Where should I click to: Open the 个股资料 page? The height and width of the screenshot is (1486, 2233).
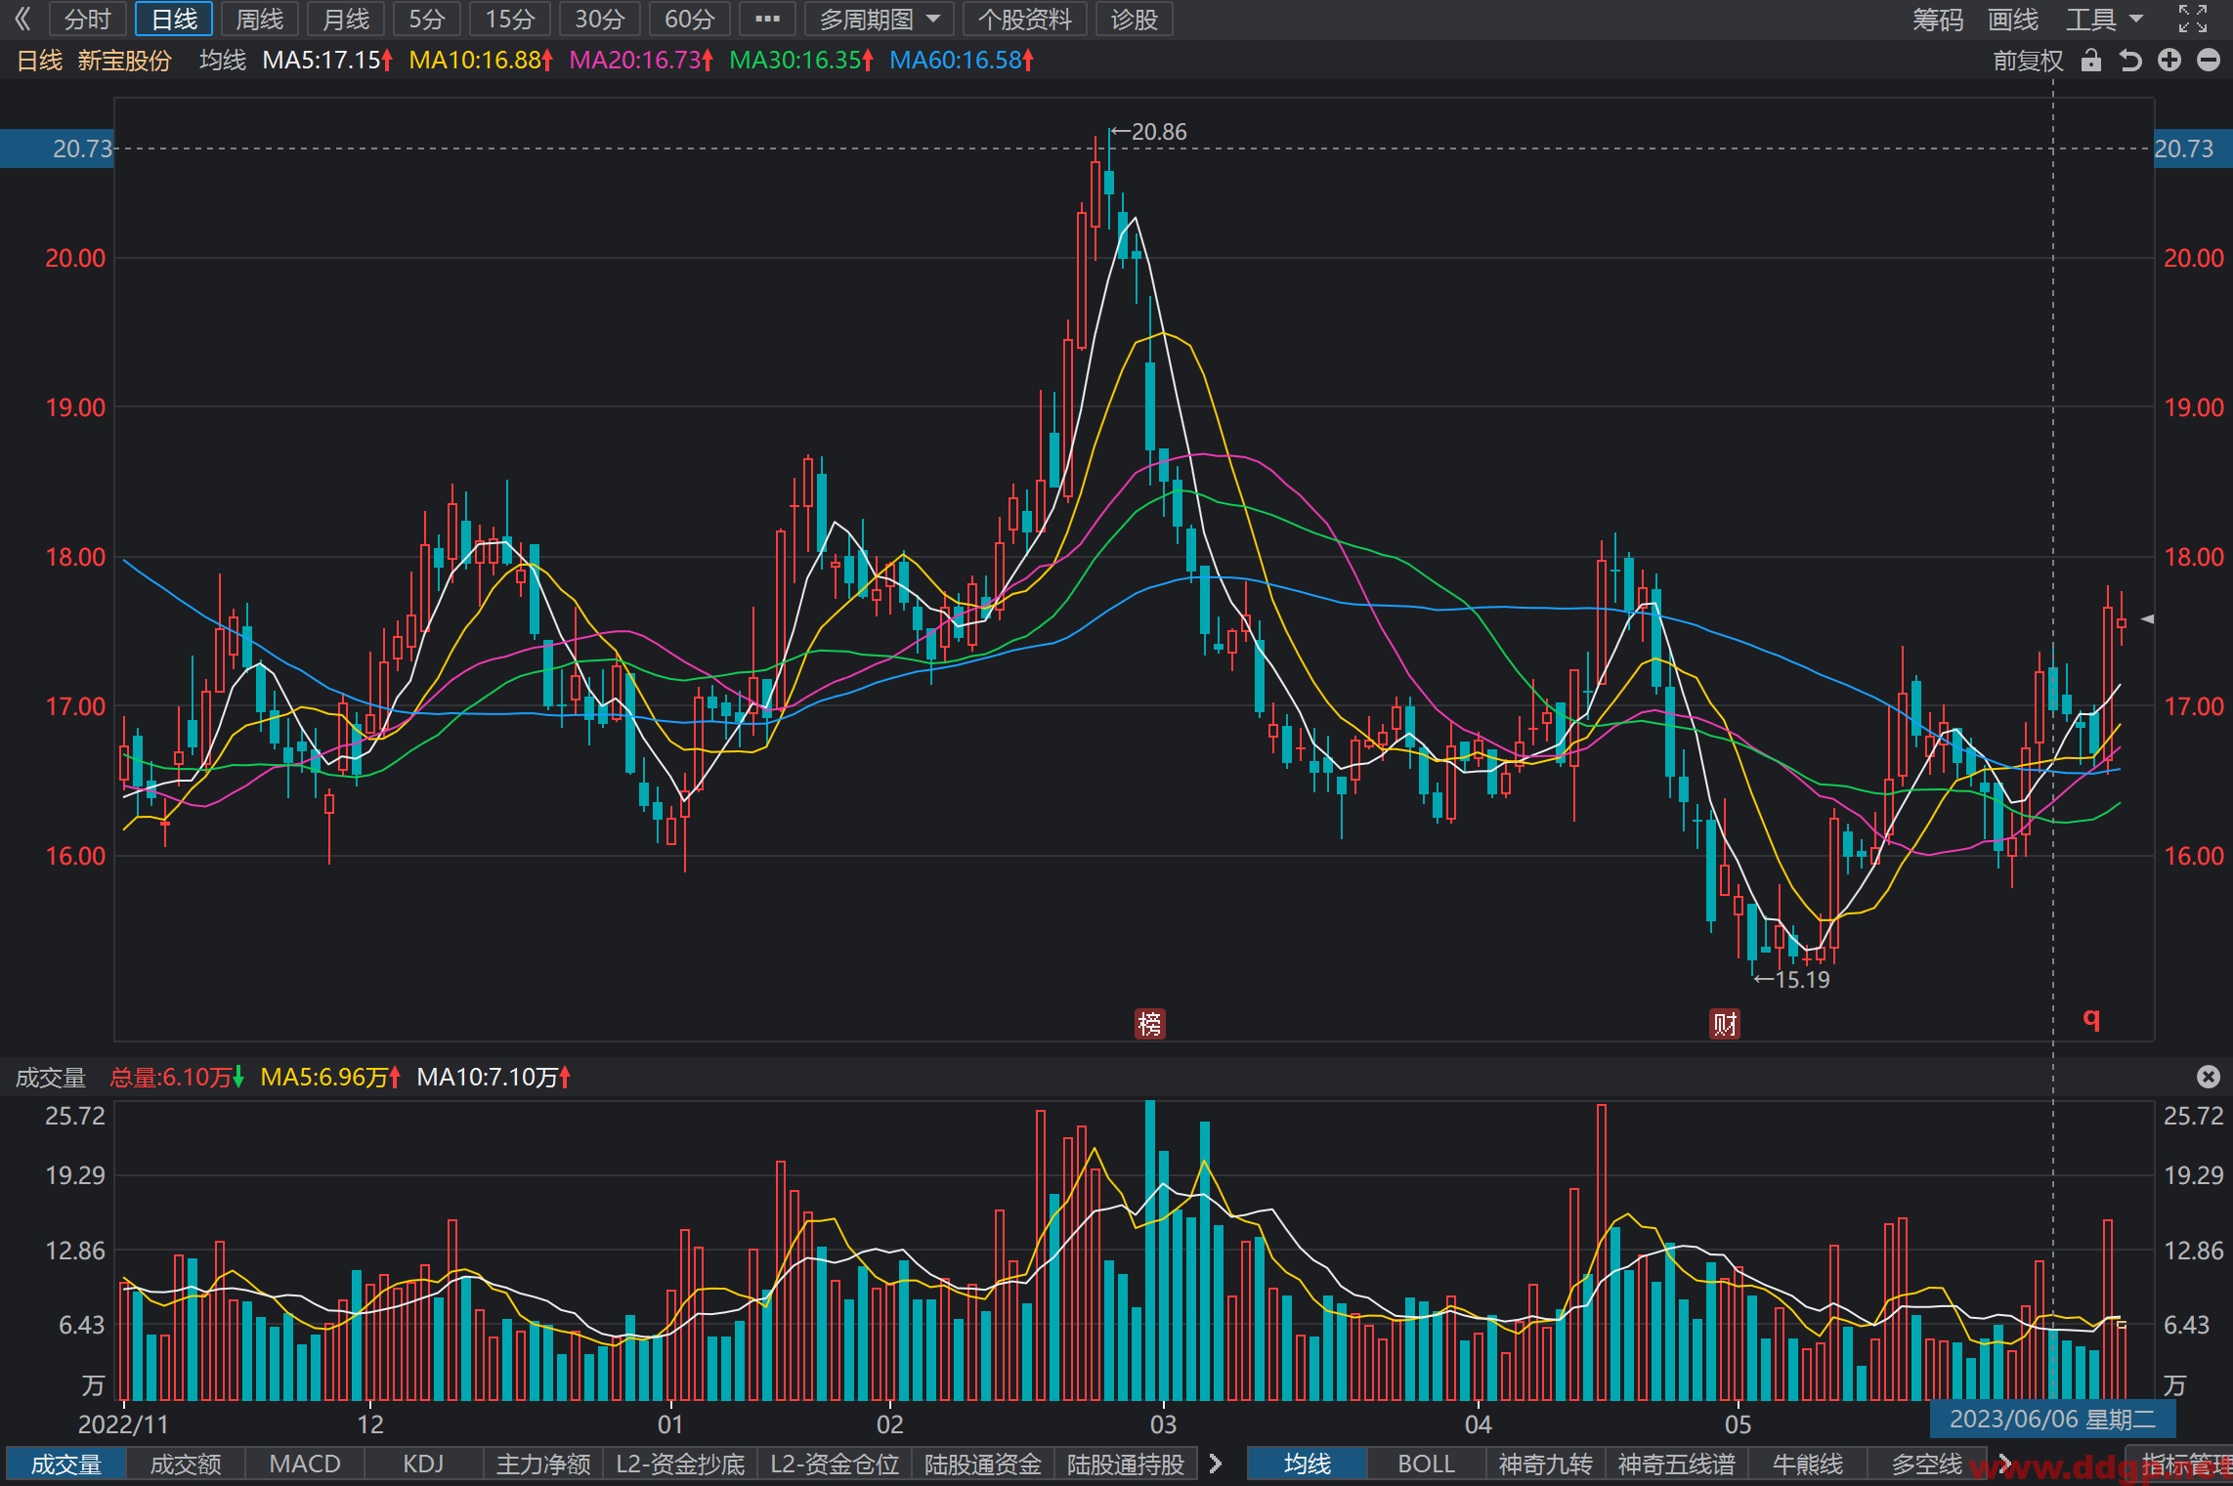[1025, 19]
